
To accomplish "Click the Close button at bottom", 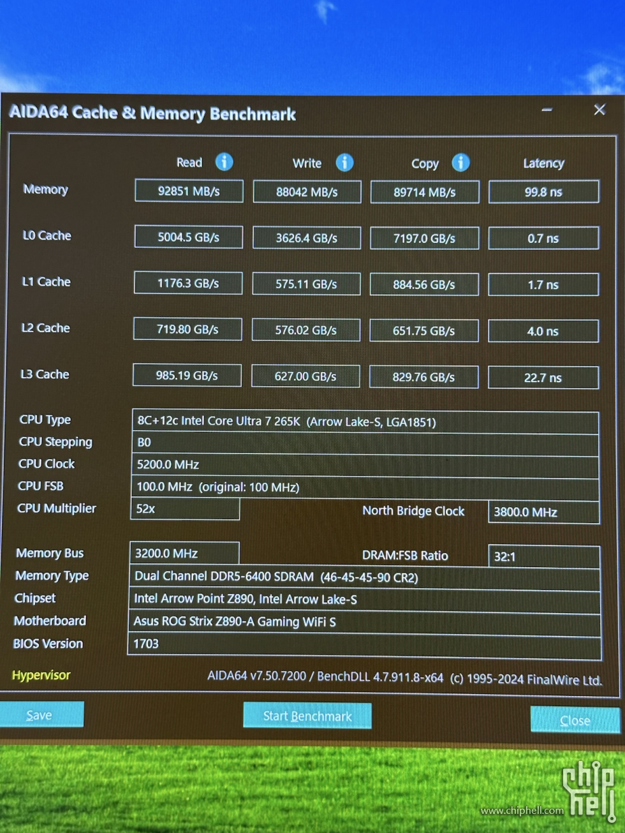I will 575,720.
